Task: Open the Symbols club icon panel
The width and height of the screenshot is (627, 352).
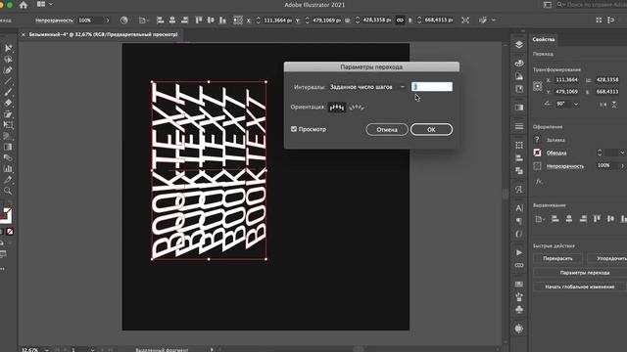Action: (519, 309)
